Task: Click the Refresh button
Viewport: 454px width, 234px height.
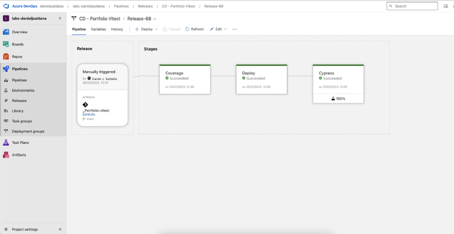Action: [x=194, y=29]
